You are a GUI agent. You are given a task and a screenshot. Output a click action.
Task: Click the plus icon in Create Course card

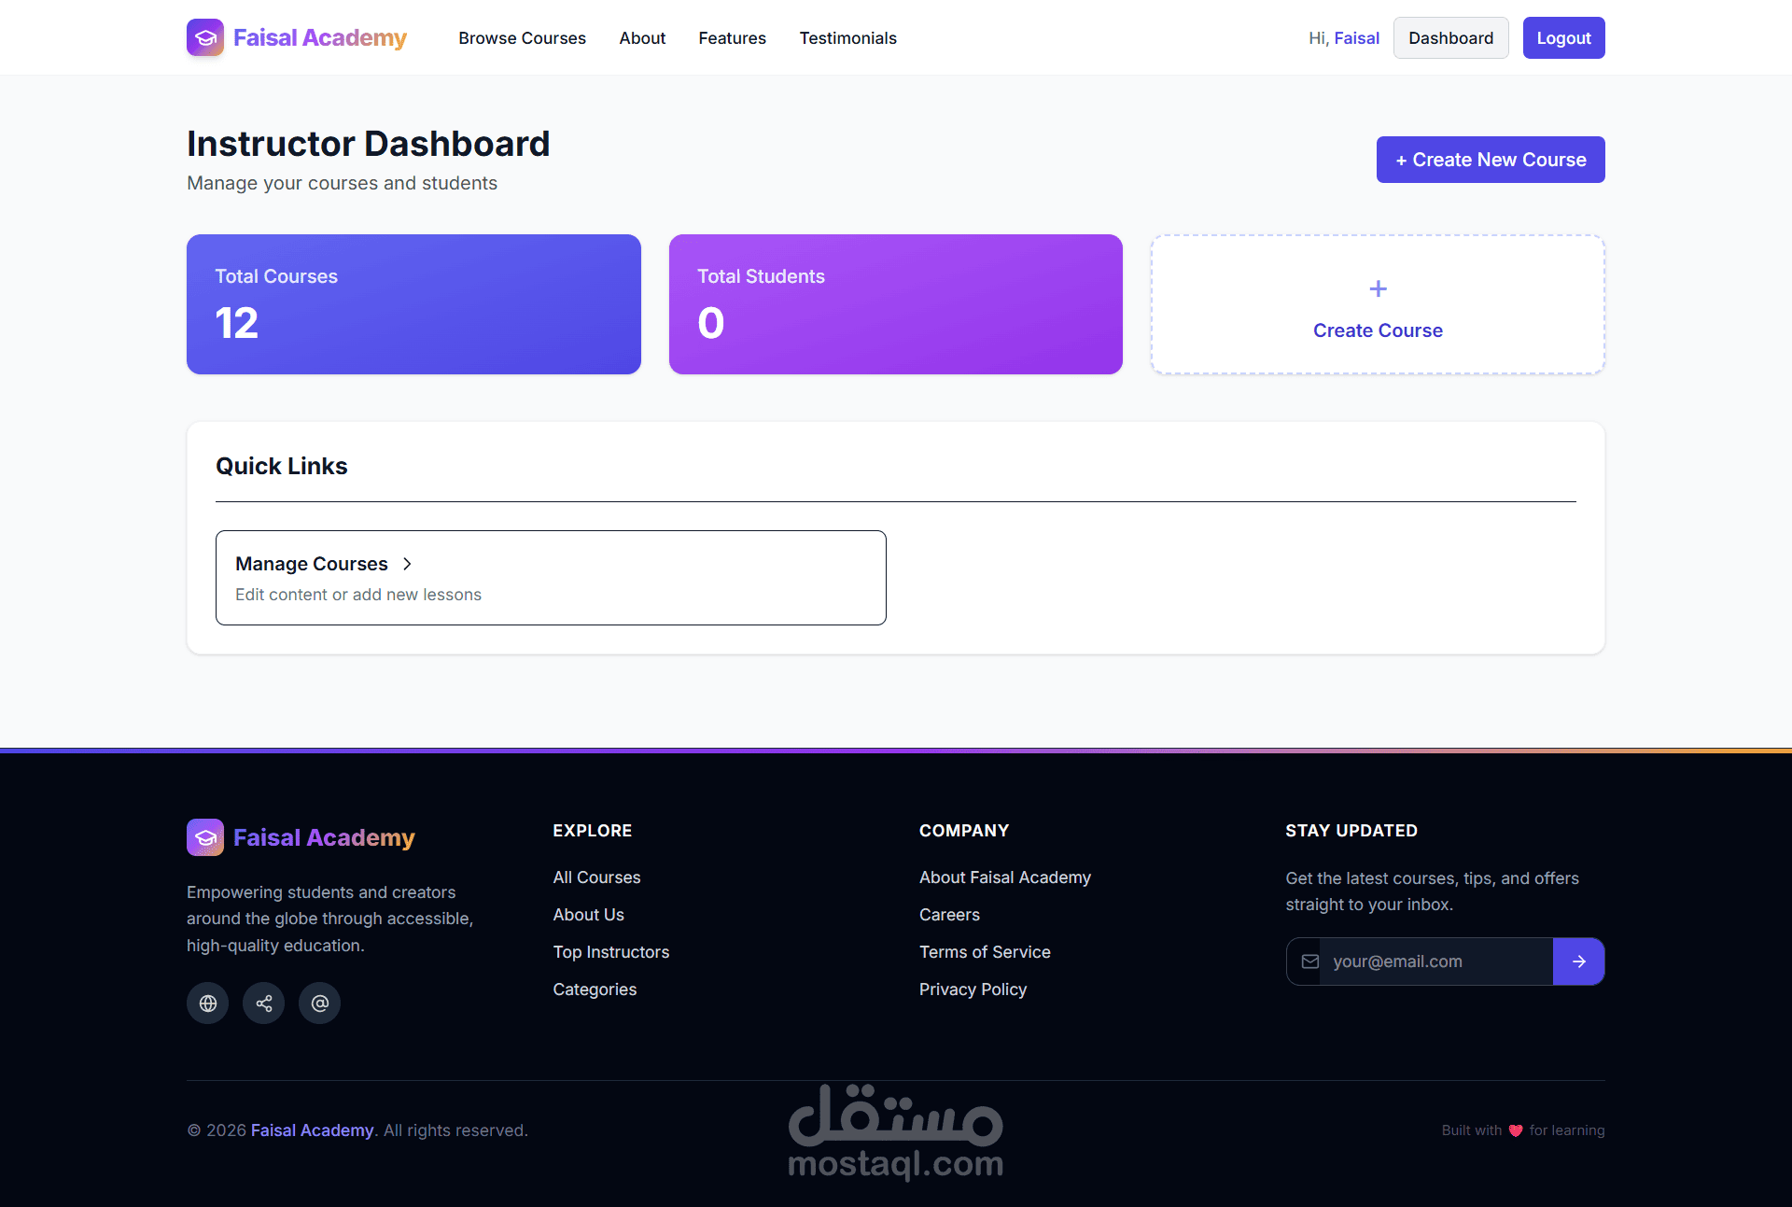(x=1378, y=289)
